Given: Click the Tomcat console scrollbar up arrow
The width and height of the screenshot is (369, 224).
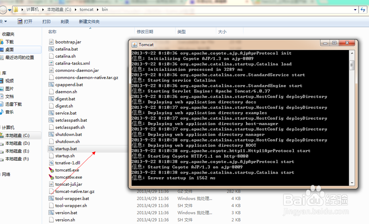Looking at the screenshot, I should click(352, 53).
